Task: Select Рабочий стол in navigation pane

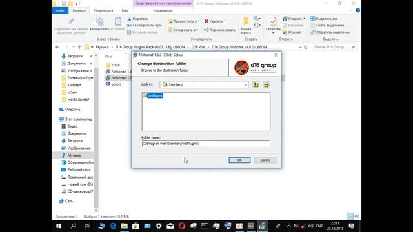Action: click(79, 169)
